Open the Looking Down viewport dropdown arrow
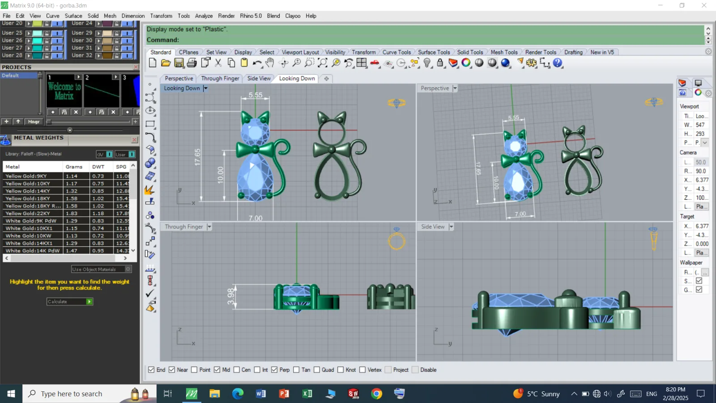The image size is (716, 403). click(205, 88)
